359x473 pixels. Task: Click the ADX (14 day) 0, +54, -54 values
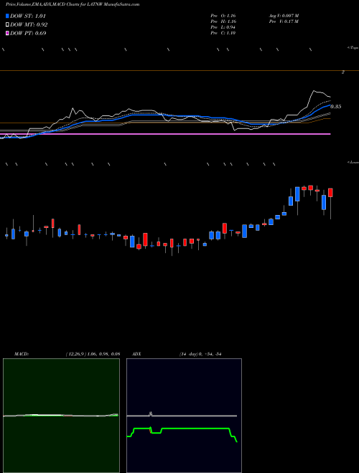(x=200, y=354)
